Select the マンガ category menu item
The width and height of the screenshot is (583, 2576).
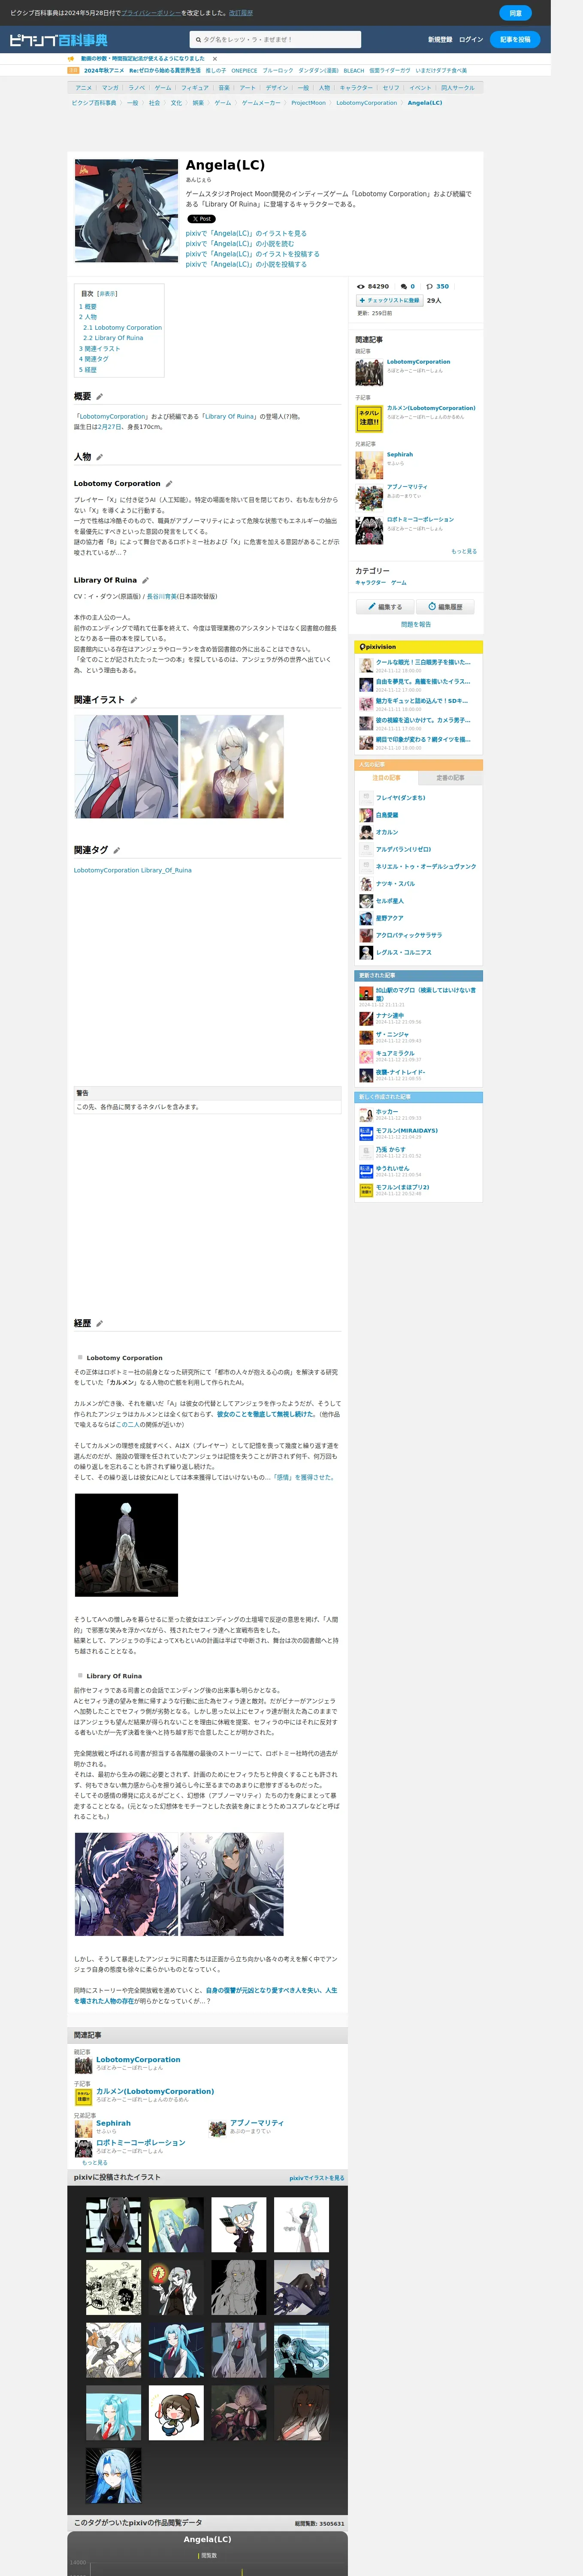point(110,88)
